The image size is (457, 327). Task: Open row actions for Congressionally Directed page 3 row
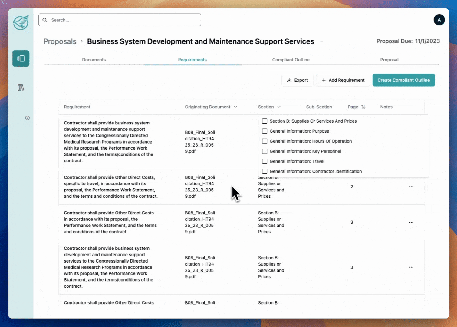pos(411,267)
